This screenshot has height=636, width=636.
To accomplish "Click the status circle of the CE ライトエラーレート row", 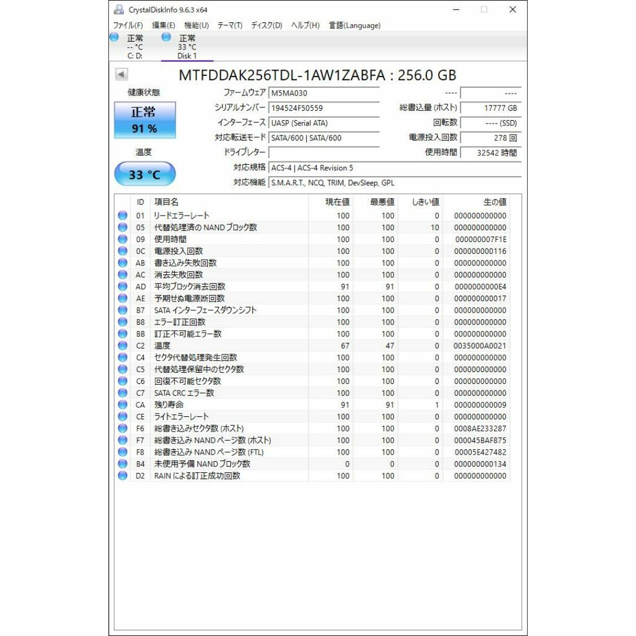I will point(122,416).
